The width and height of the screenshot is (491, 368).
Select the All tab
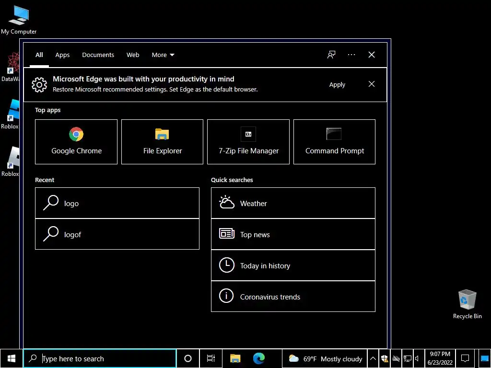coord(39,55)
